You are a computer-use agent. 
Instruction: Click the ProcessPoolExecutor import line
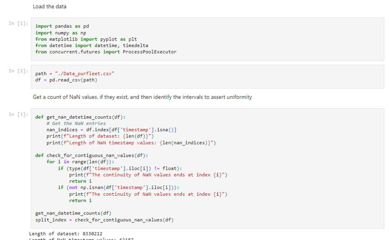(x=106, y=52)
